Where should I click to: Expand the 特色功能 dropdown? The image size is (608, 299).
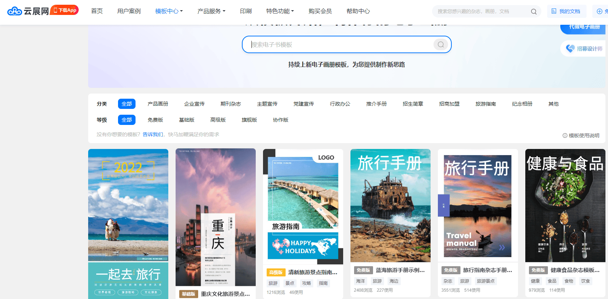(x=280, y=11)
